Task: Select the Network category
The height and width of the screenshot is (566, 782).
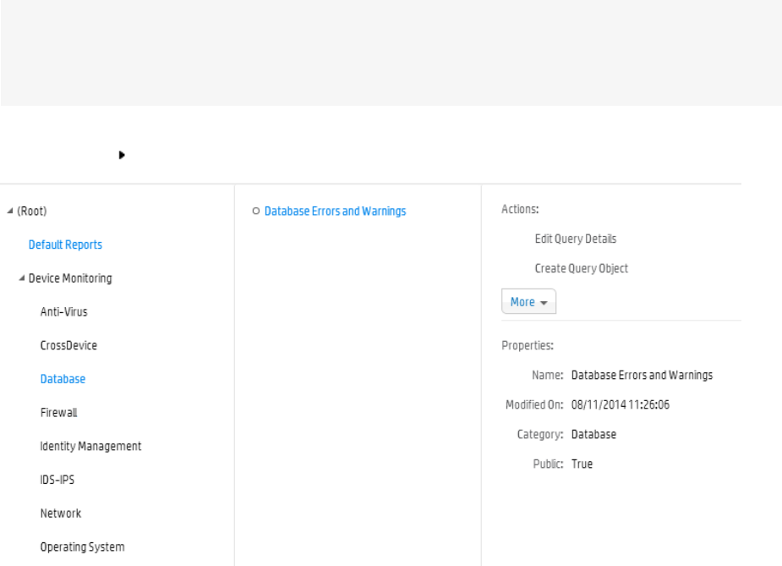Action: (x=61, y=514)
